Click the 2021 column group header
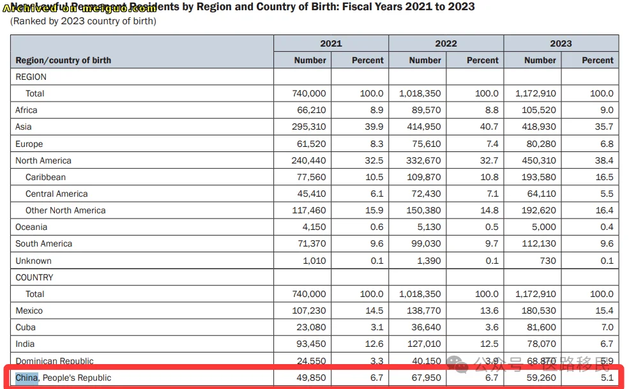Image resolution: width=629 pixels, height=389 pixels. tap(331, 43)
